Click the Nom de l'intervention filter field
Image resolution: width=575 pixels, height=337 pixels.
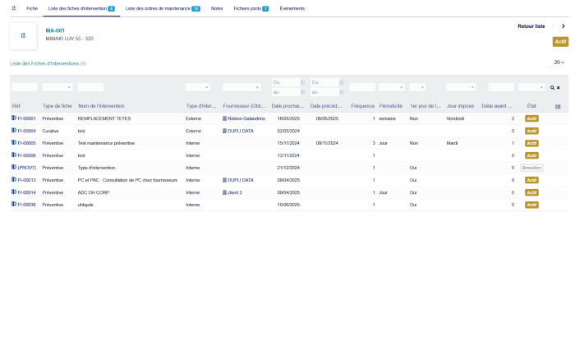pyautogui.click(x=90, y=87)
